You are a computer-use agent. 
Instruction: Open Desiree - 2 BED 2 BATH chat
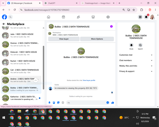[x=21, y=44]
